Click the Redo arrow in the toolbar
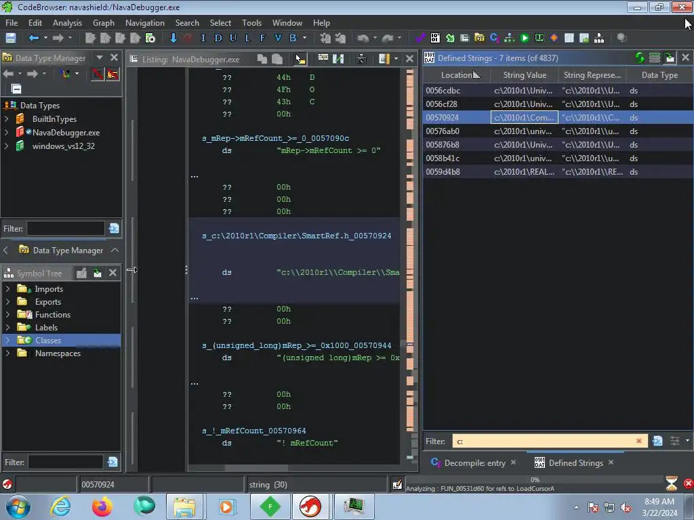Image resolution: width=694 pixels, height=520 pixels. tap(388, 38)
